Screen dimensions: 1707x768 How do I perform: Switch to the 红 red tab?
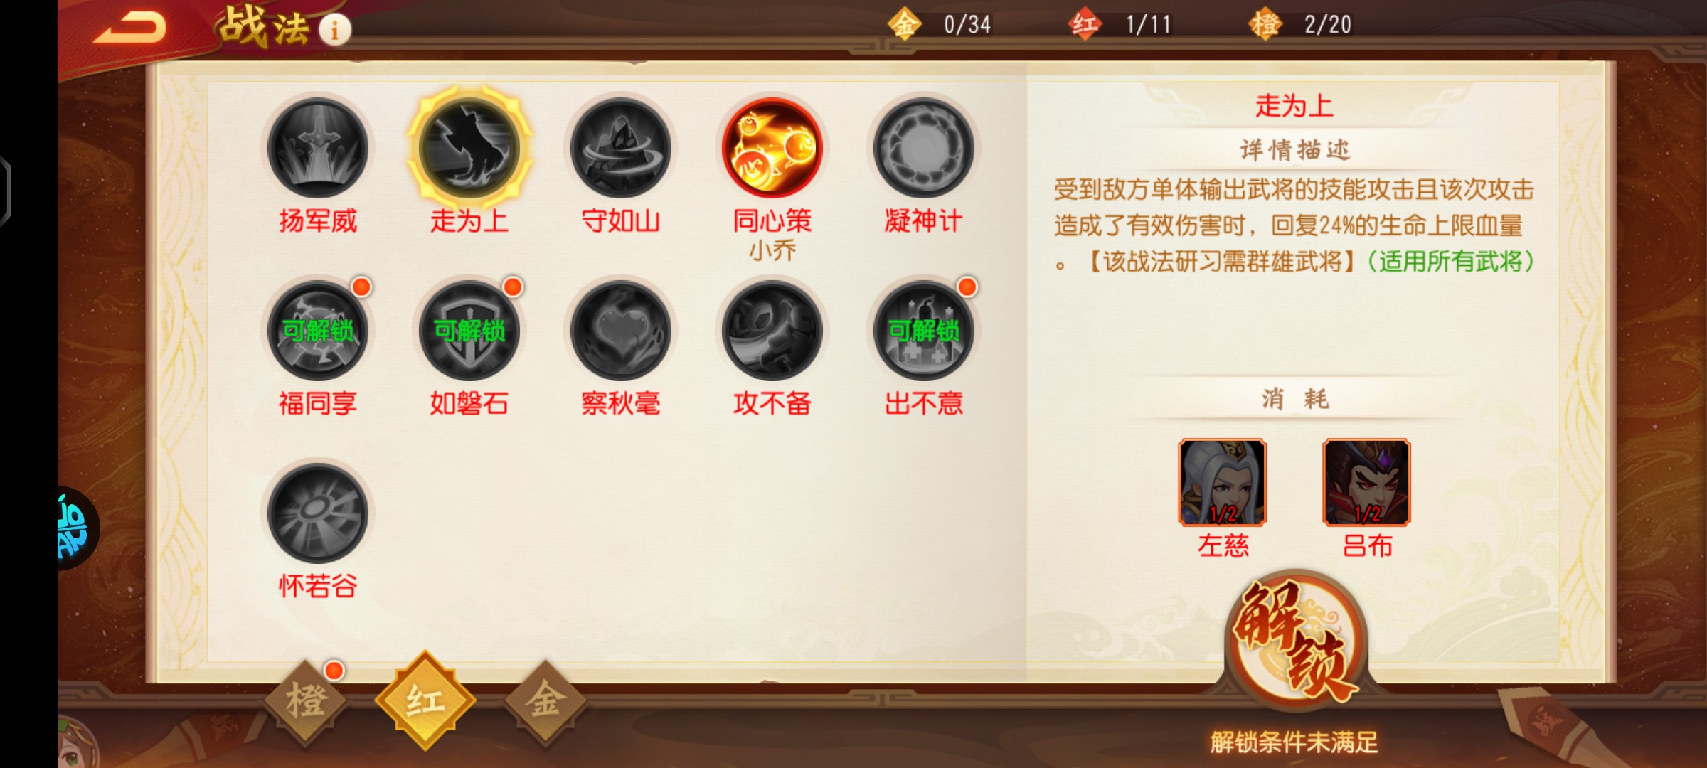point(425,700)
